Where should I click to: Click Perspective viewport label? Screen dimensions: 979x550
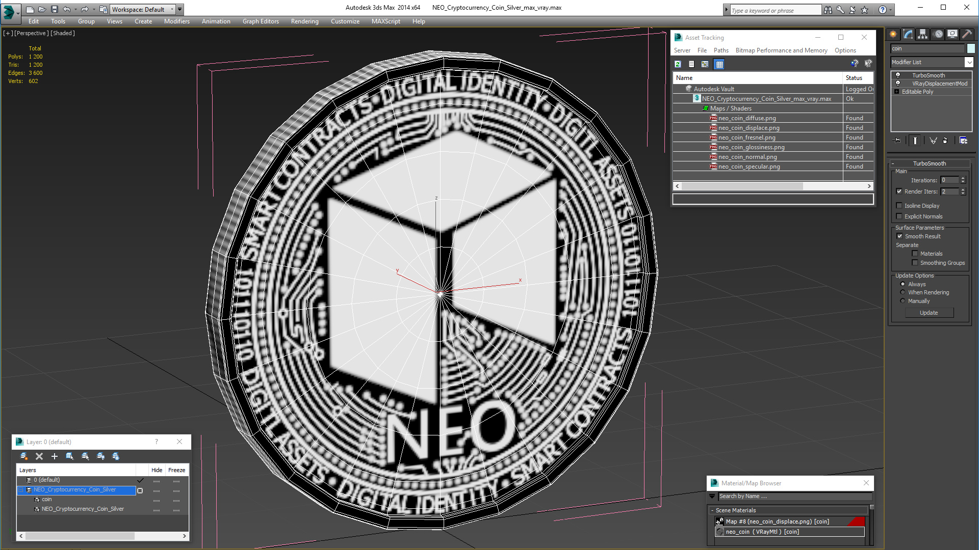coord(32,33)
